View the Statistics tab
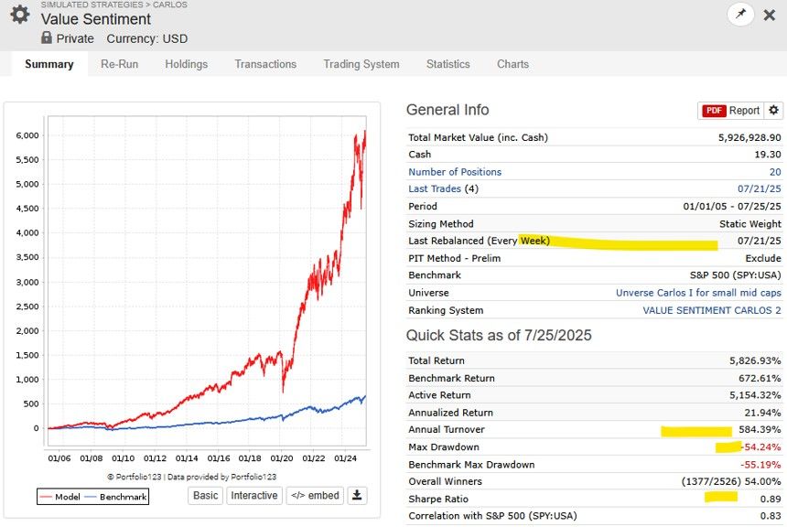 [x=447, y=64]
